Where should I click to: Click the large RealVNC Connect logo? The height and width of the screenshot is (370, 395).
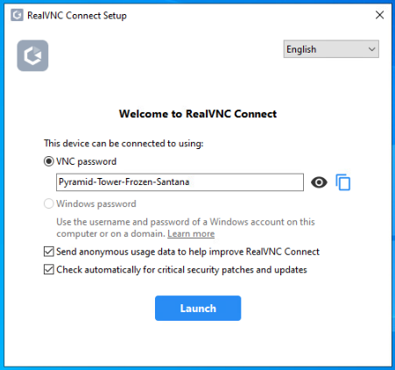coord(32,55)
